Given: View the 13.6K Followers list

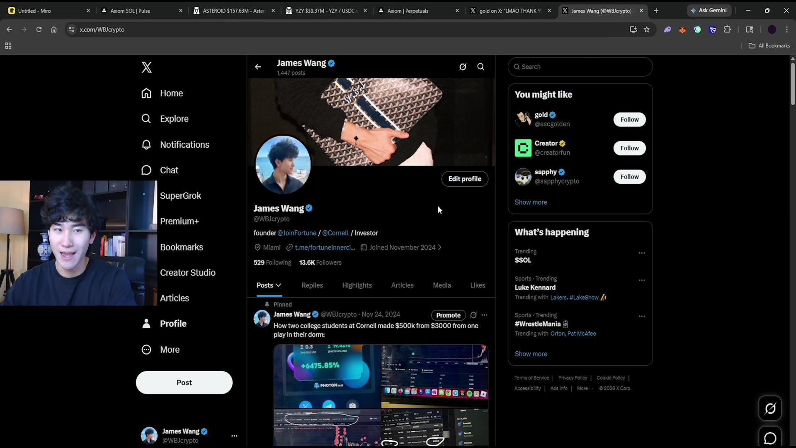Looking at the screenshot, I should click(320, 263).
